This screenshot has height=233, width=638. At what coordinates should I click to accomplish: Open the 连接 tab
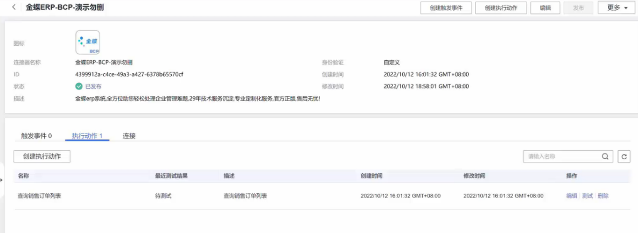coord(129,136)
